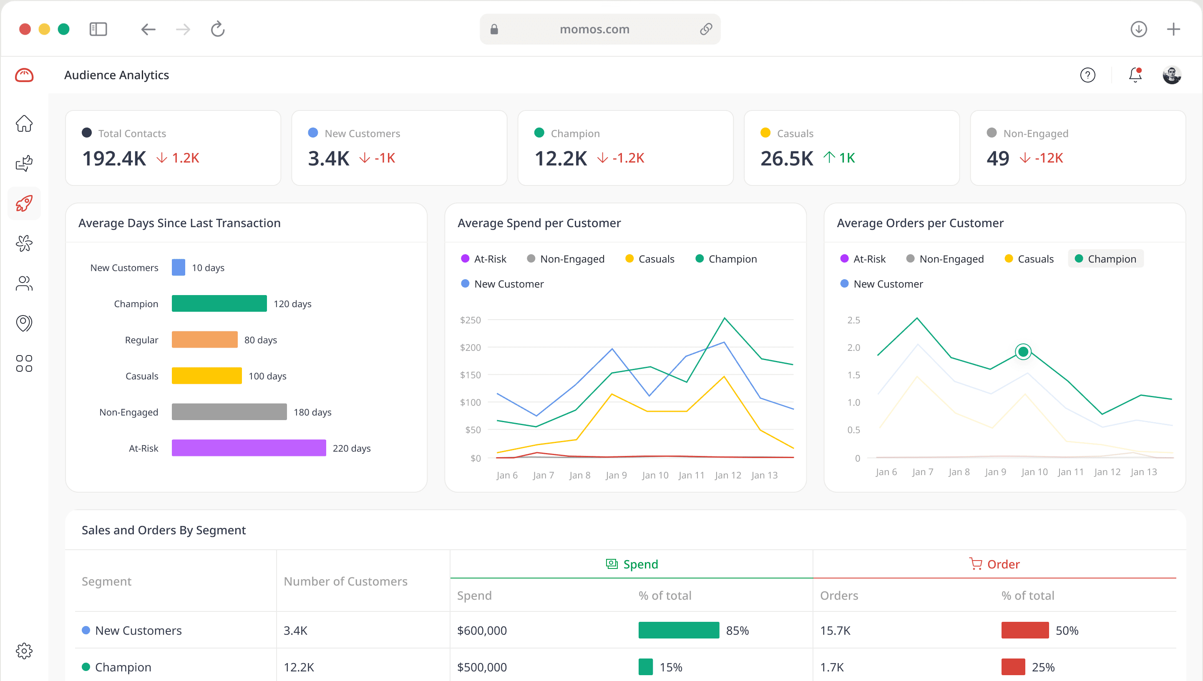Open the feedback thumbs-up tool in sidebar
The image size is (1203, 681).
tap(24, 163)
